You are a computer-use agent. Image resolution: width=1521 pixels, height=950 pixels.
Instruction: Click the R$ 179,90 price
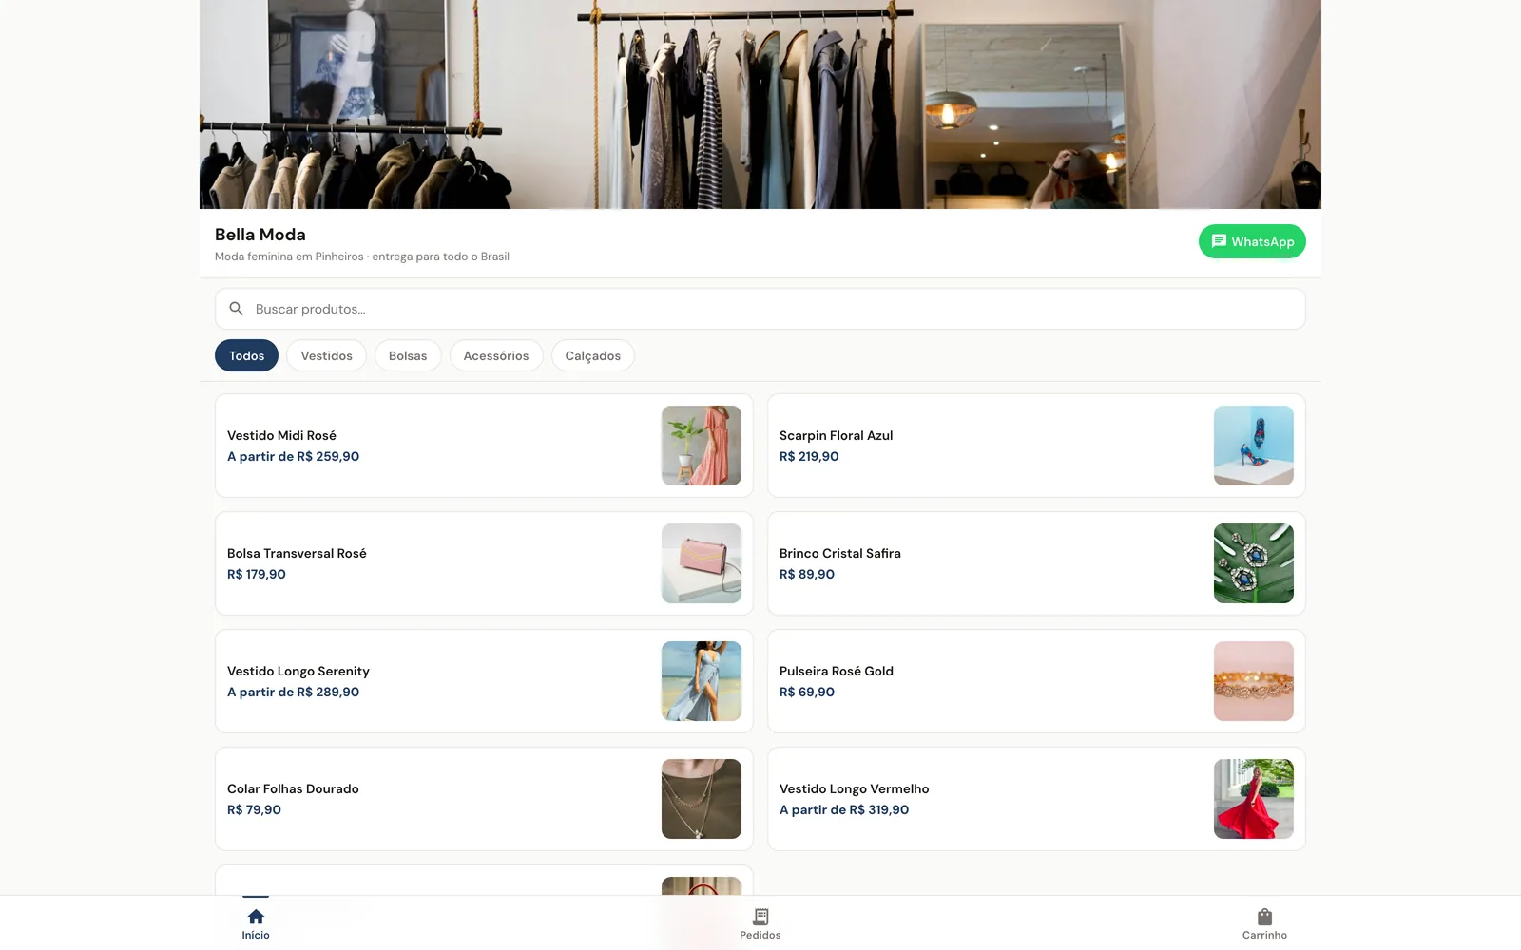(x=257, y=574)
